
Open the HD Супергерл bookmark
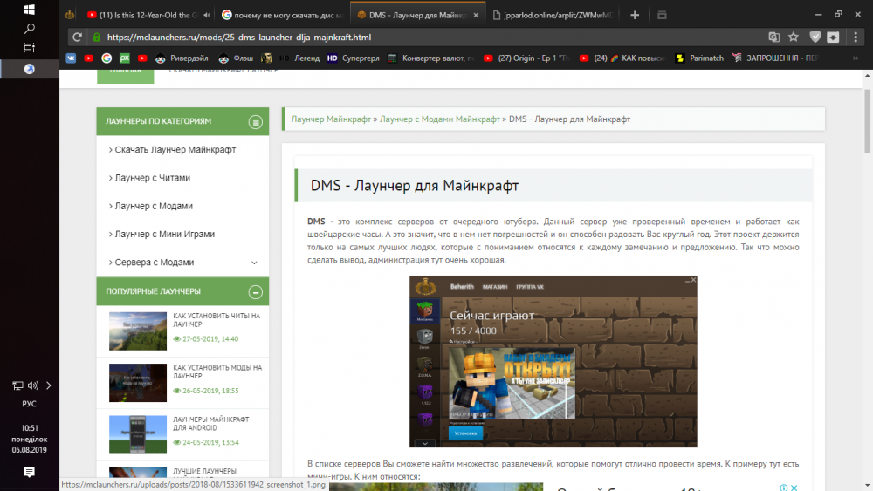point(353,58)
